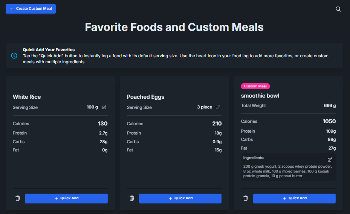Click the Favorite Foods and Custom Meals heading
The height and width of the screenshot is (214, 350).
pyautogui.click(x=174, y=28)
